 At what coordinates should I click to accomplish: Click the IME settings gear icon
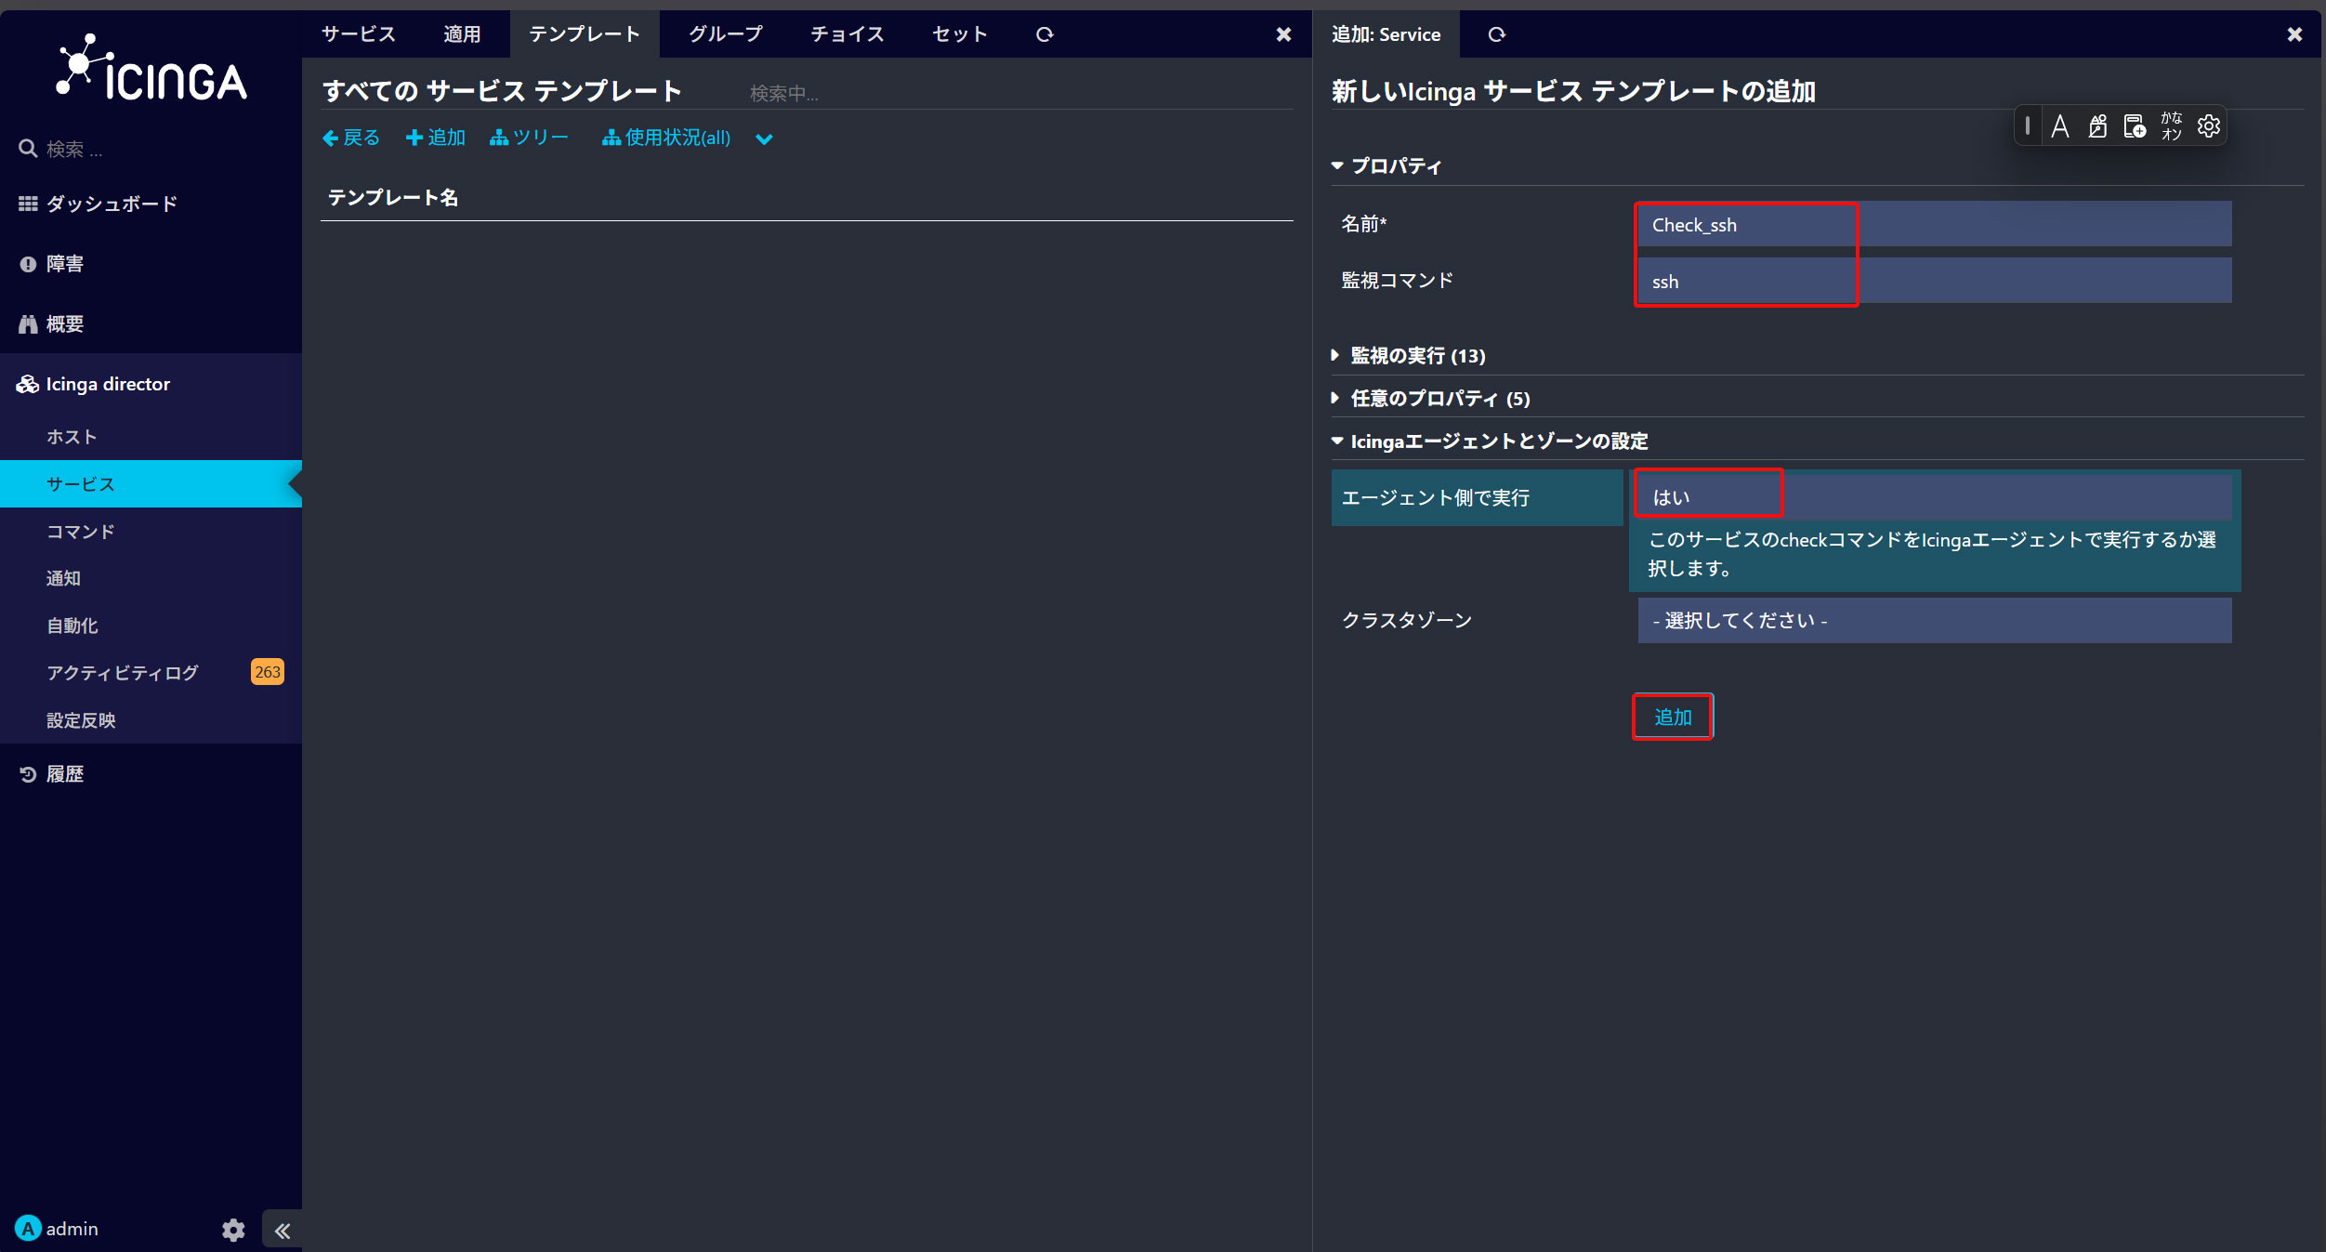2209,125
